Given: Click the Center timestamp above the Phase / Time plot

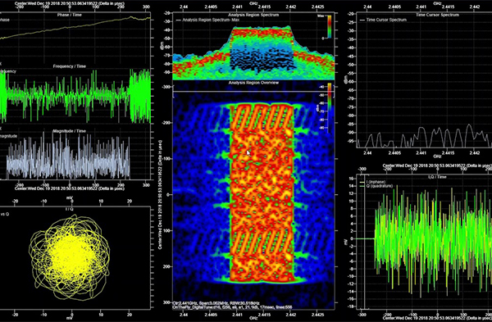Looking at the screenshot, I should pyautogui.click(x=70, y=3).
